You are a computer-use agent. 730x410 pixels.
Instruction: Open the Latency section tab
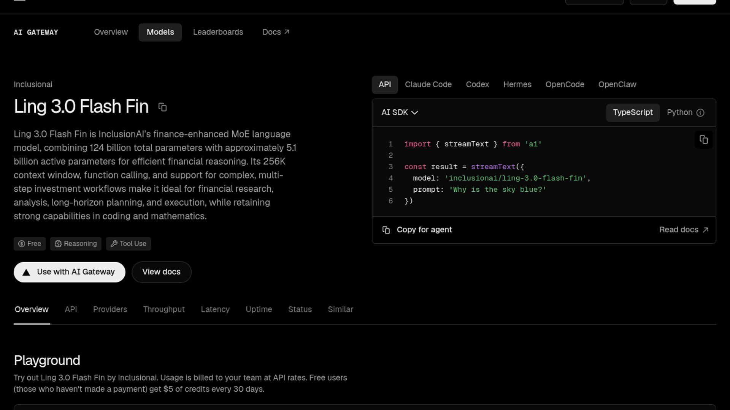(x=215, y=309)
